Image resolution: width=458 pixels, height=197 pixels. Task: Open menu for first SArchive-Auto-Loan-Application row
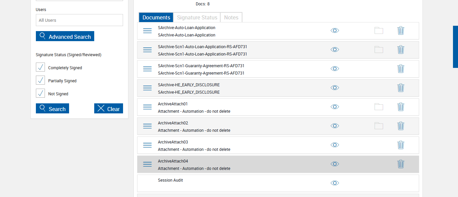(148, 31)
